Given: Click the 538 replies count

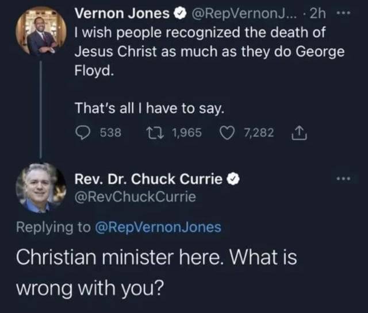Looking at the screenshot, I should point(110,133).
